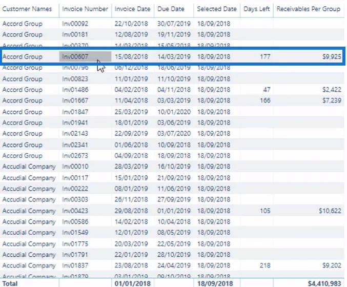
Task: Click the Selected Date column header
Action: [x=217, y=9]
